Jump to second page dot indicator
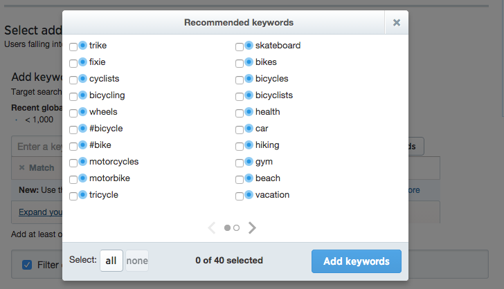Viewport: 504px width, 289px height. pos(237,227)
